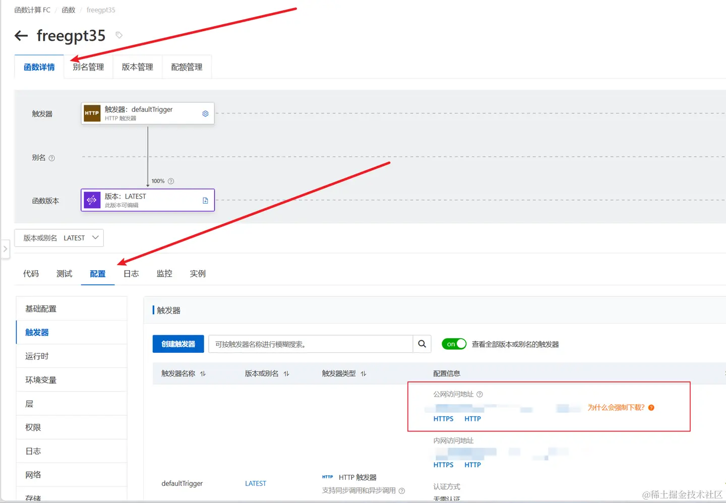Open the LATEST link in trigger row
The width and height of the screenshot is (726, 503).
256,483
